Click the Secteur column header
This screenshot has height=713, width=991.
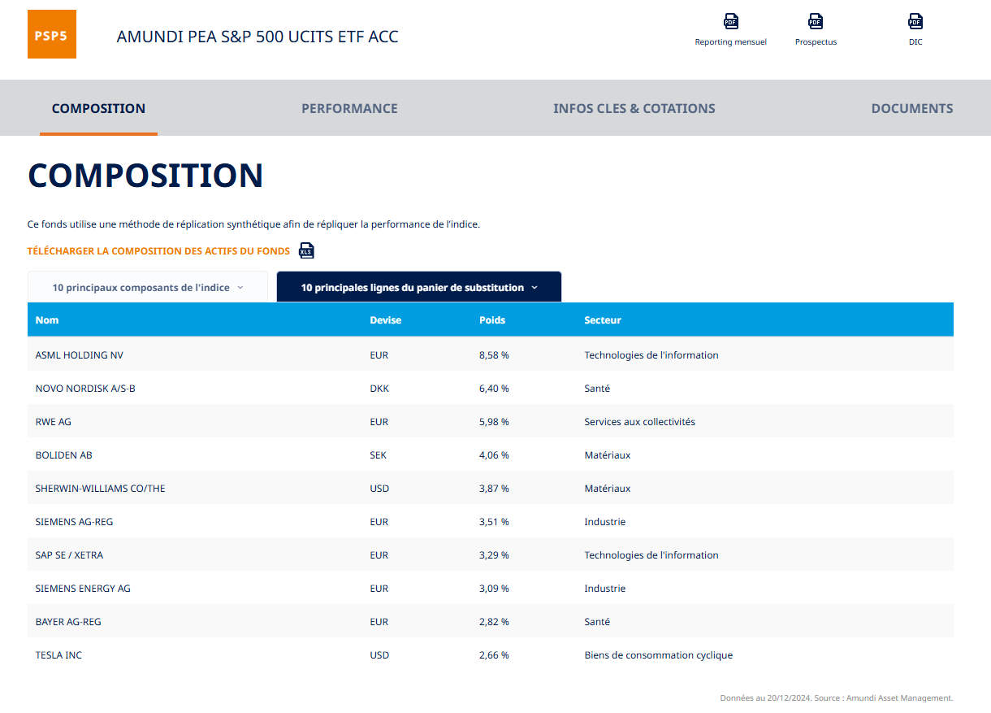(603, 320)
